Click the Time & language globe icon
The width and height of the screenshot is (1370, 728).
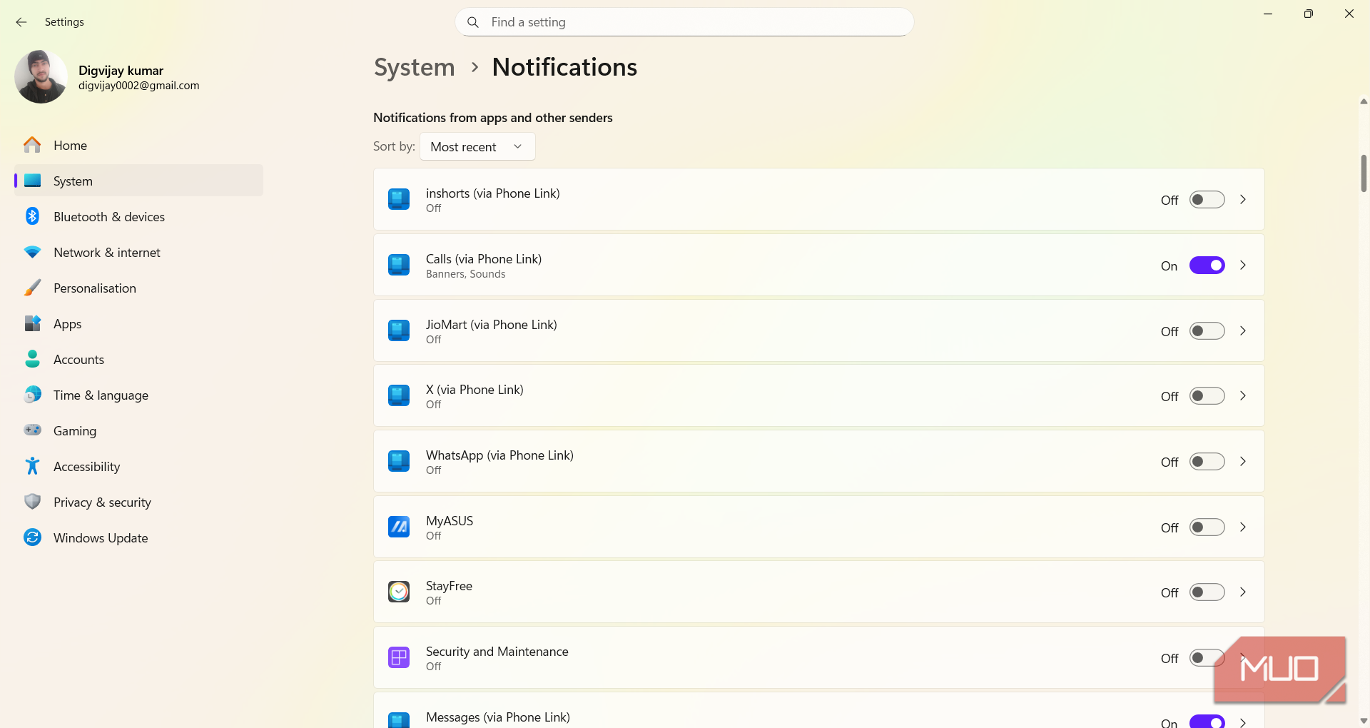point(32,395)
